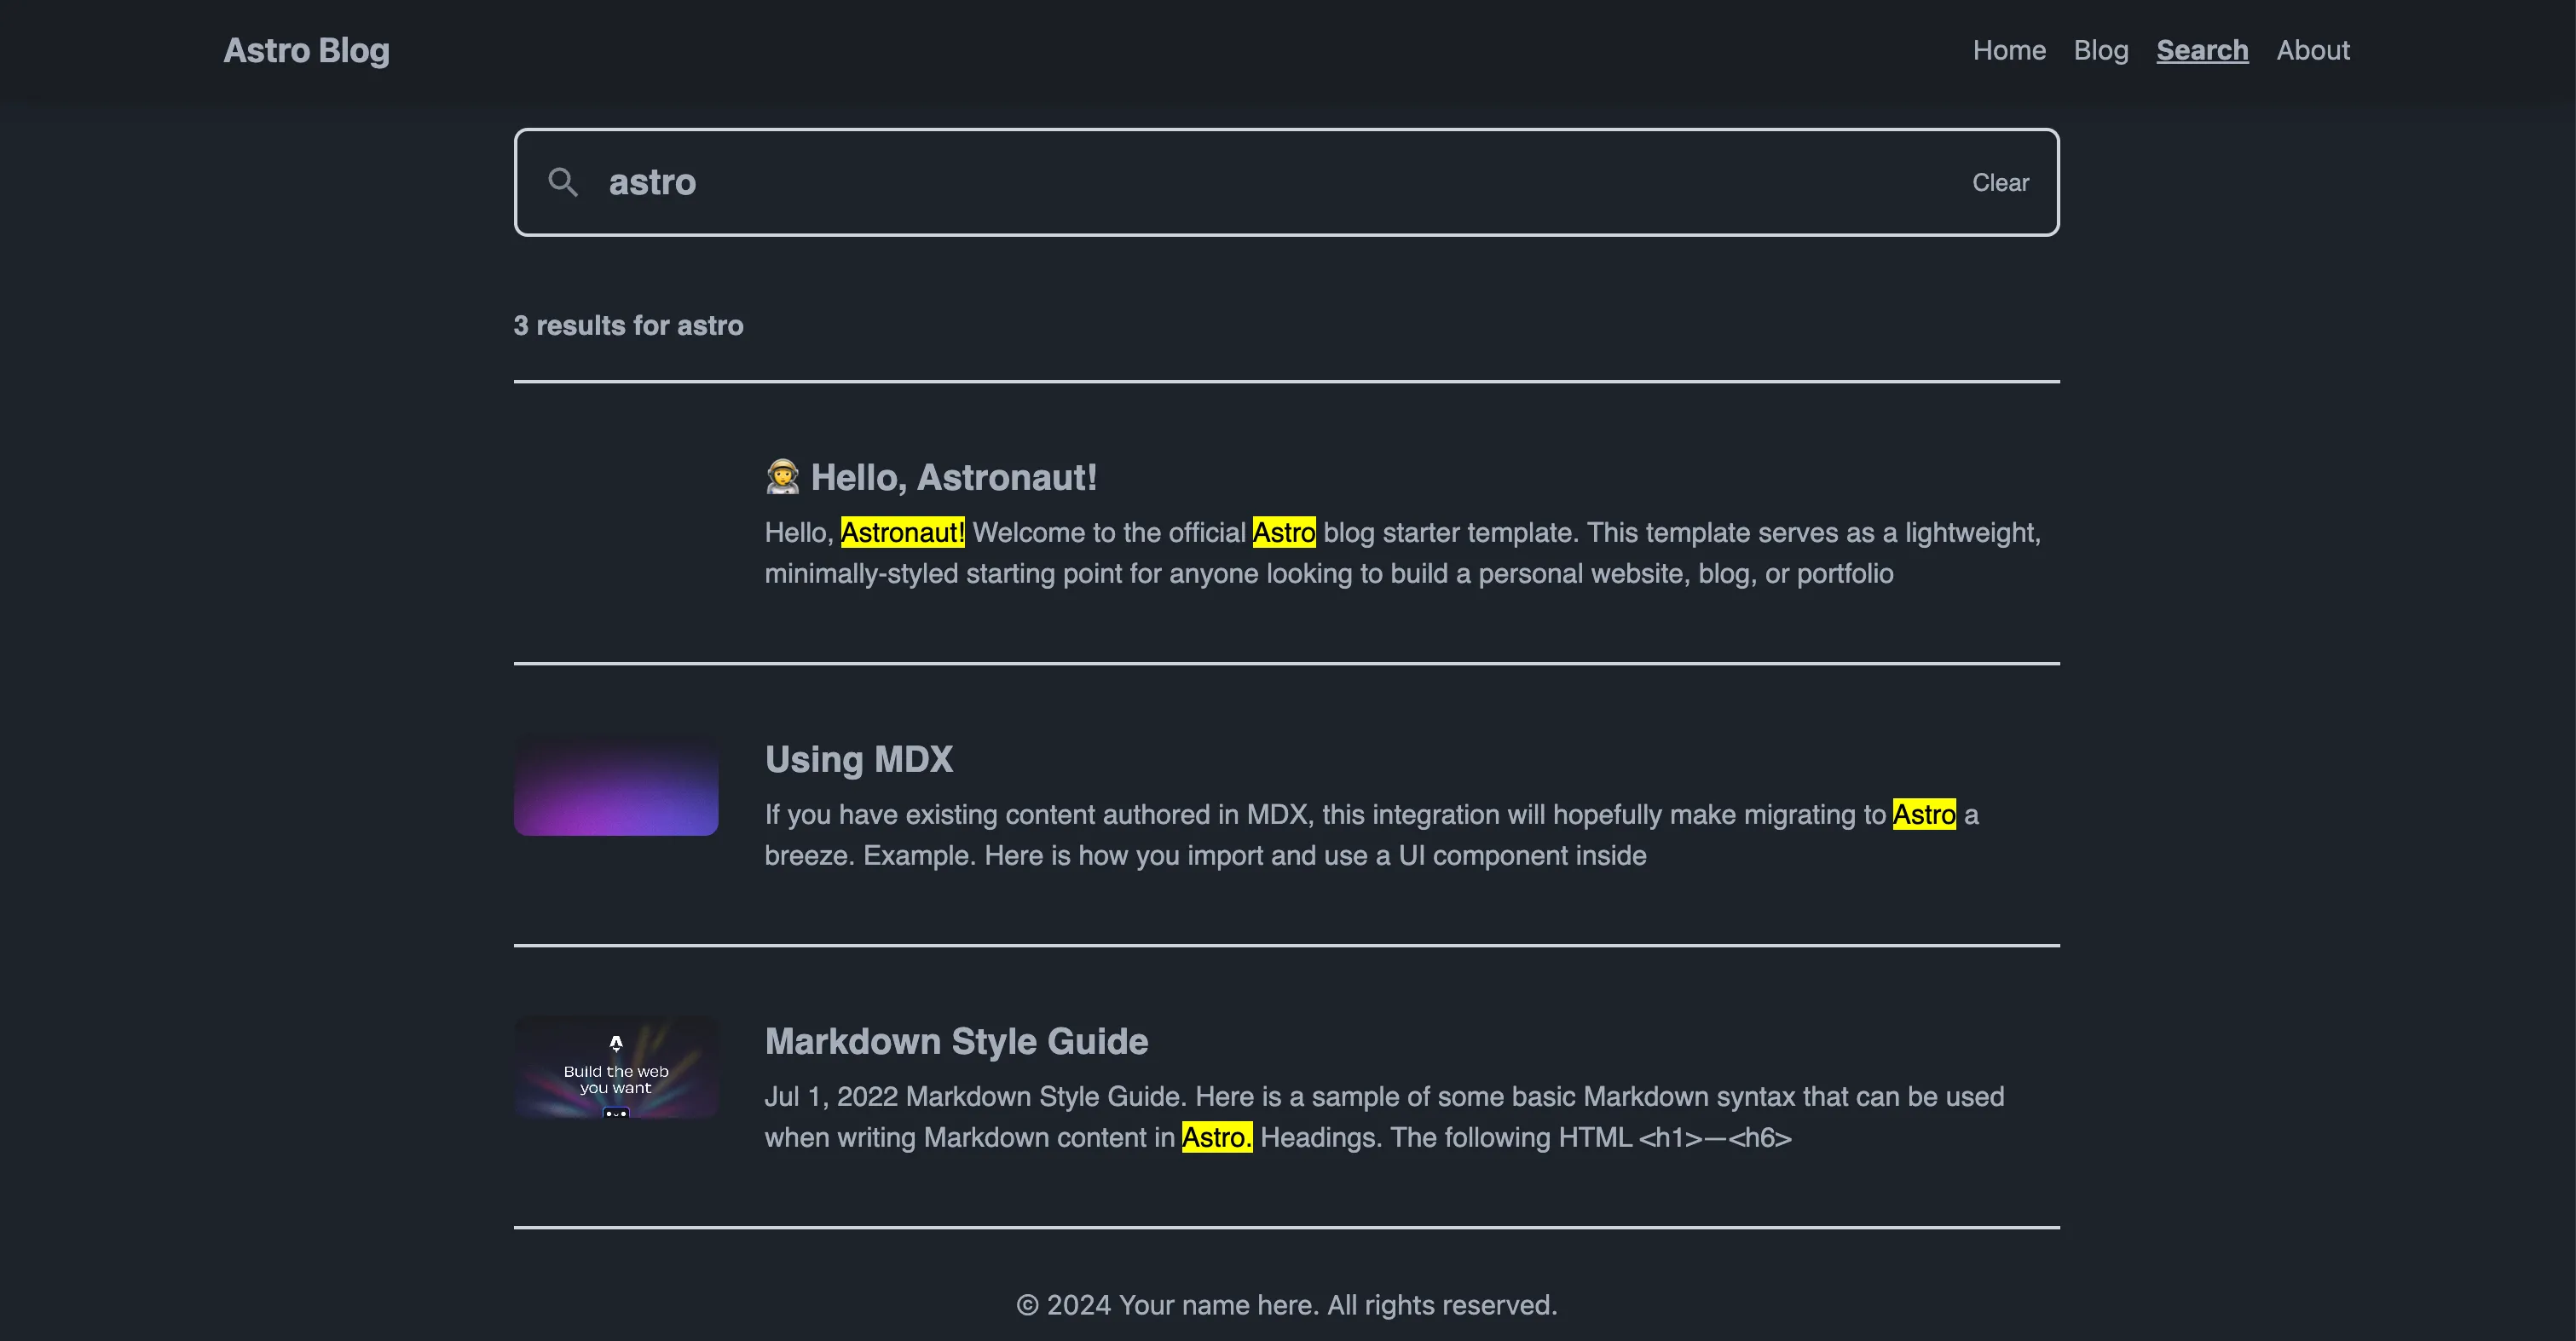This screenshot has height=1341, width=2576.
Task: Select the Blog navigation item
Action: click(2101, 50)
